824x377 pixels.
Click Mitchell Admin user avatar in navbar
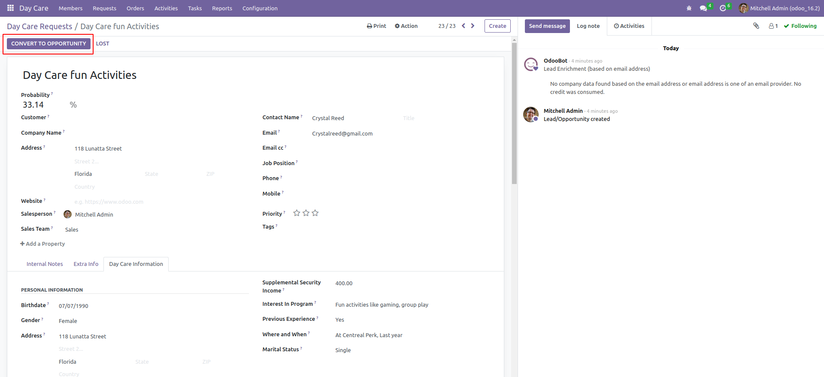[743, 8]
